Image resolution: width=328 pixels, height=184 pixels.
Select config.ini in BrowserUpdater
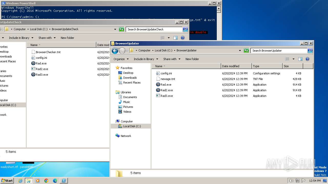(x=166, y=73)
